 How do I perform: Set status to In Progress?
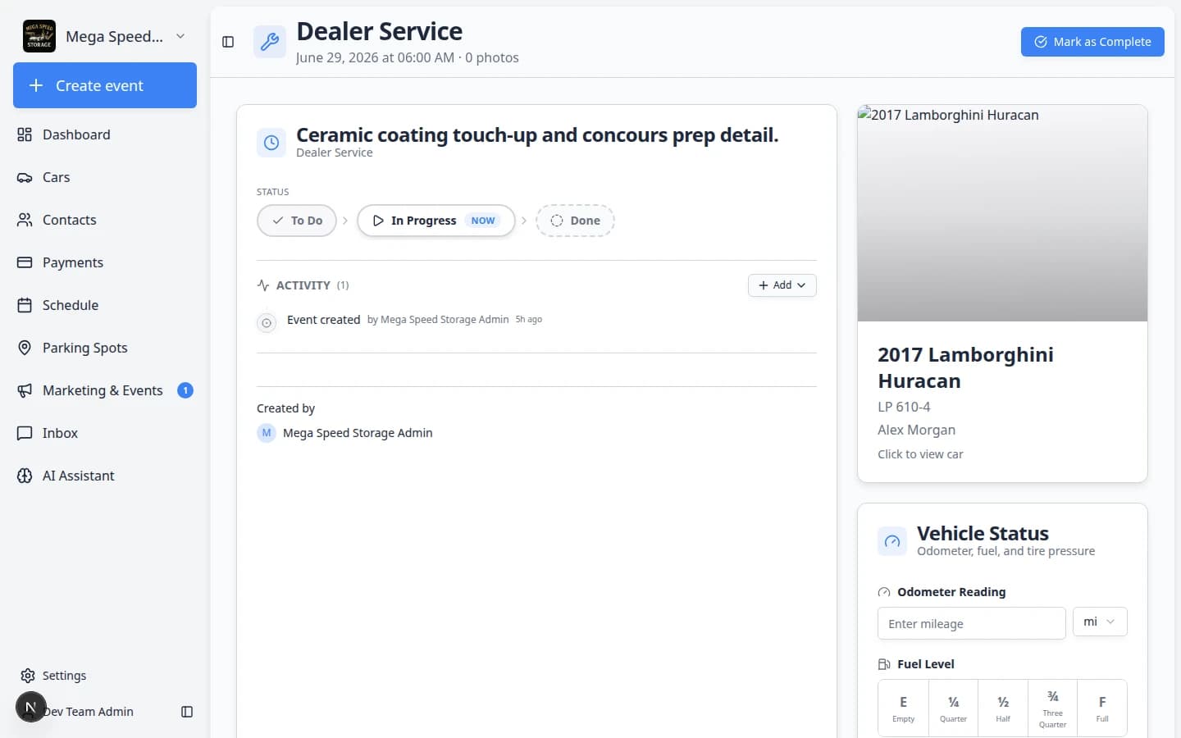[x=436, y=221]
